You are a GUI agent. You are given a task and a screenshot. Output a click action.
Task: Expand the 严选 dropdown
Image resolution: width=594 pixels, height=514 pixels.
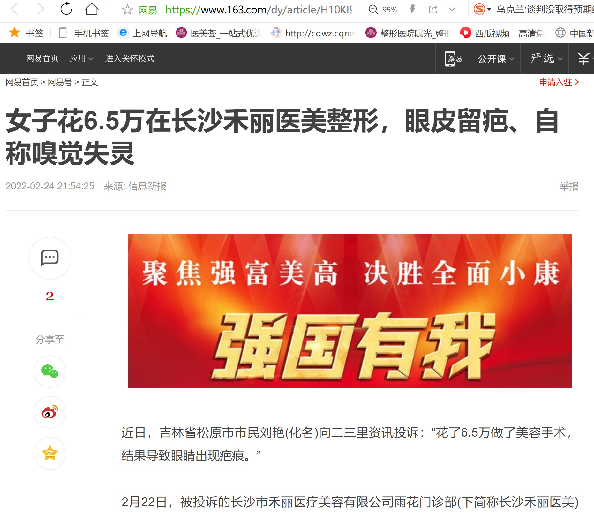pos(546,59)
